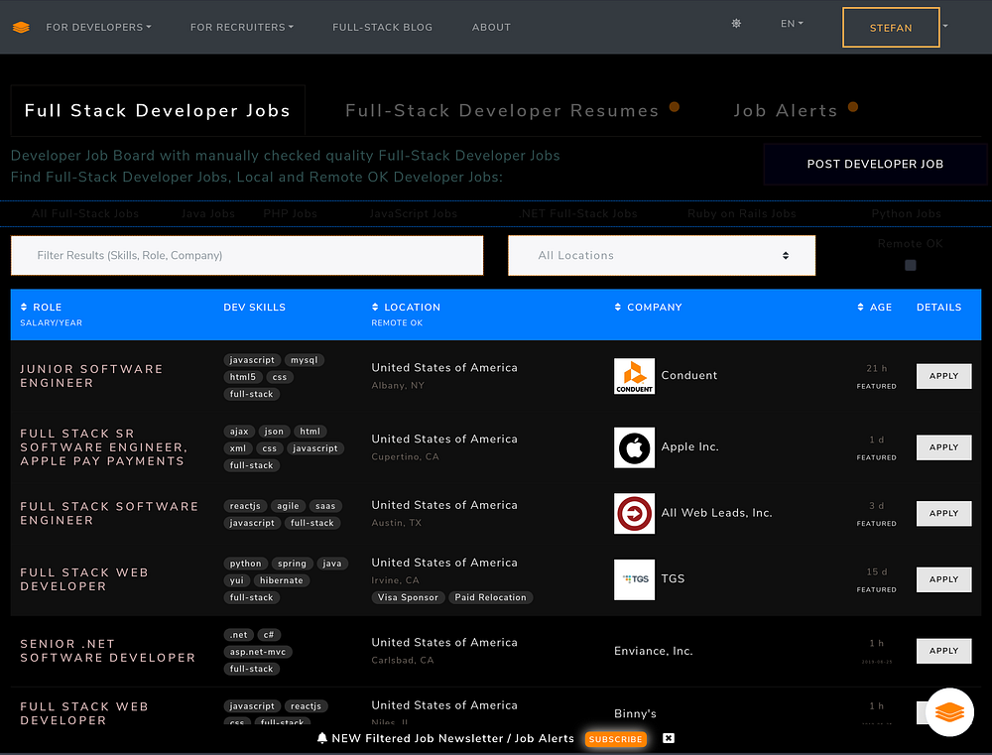Switch to the Job Alerts tab

(786, 111)
